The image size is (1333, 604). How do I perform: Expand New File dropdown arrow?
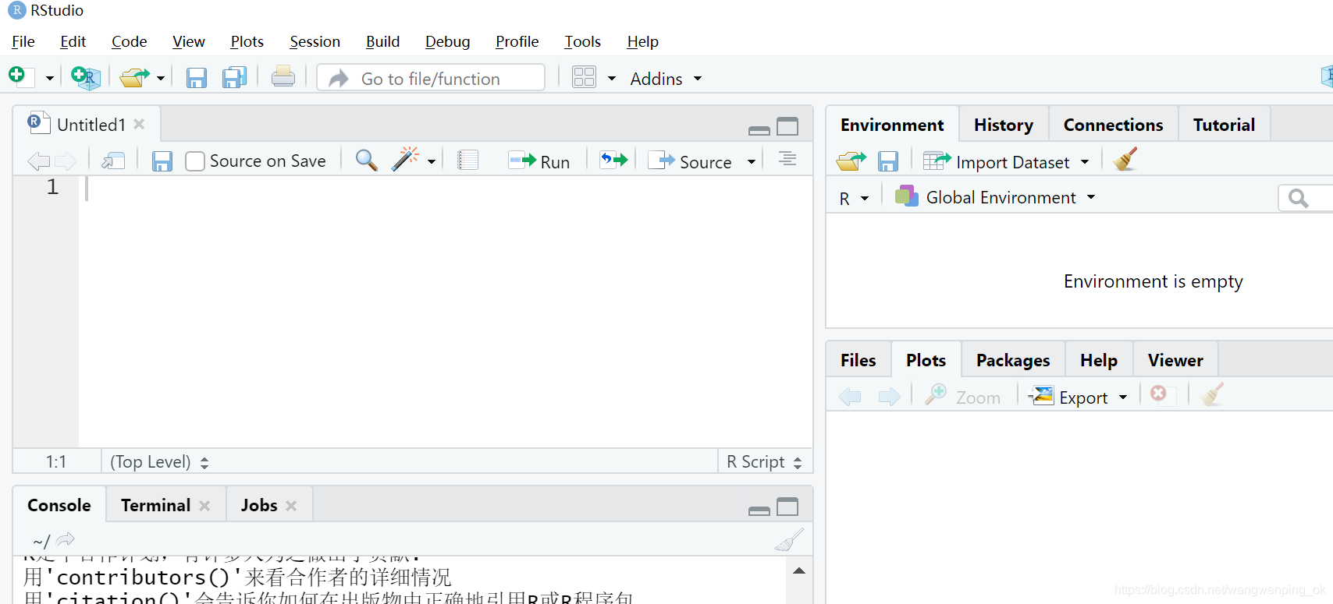click(49, 78)
